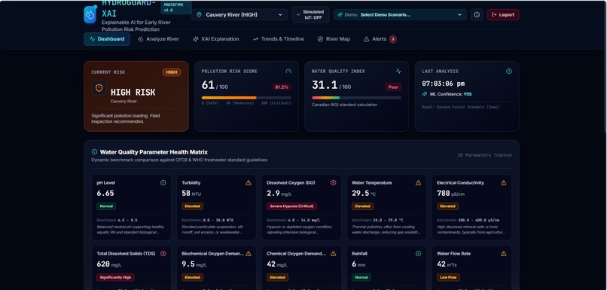Click the Logout button
Viewport: 607px width, 290px height.
[503, 15]
